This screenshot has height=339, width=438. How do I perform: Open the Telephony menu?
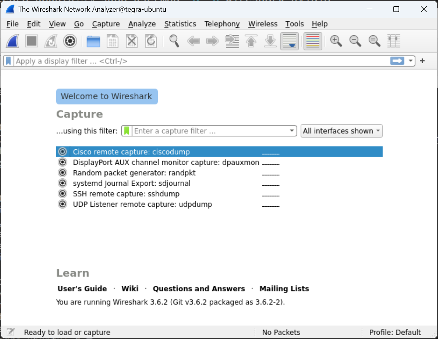coord(222,24)
